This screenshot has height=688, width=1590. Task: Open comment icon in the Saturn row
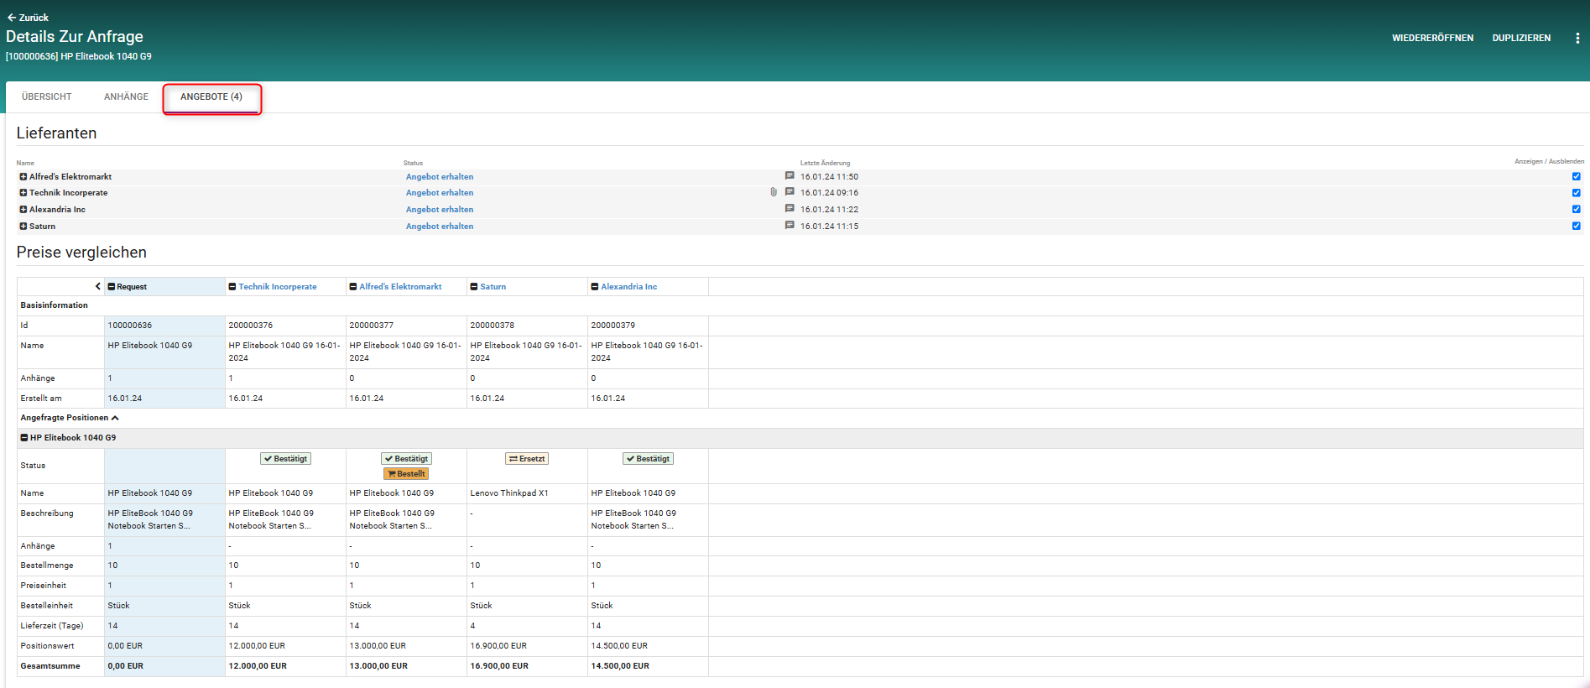(x=790, y=226)
